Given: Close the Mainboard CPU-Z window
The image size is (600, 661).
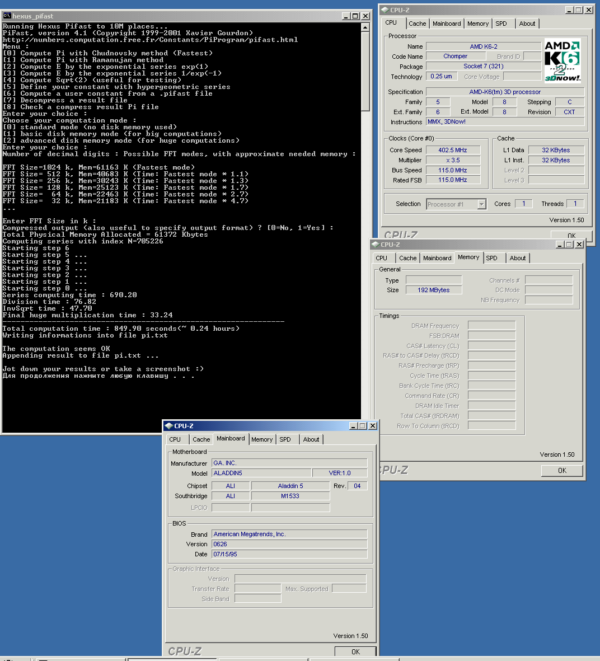Looking at the screenshot, I should [x=373, y=426].
